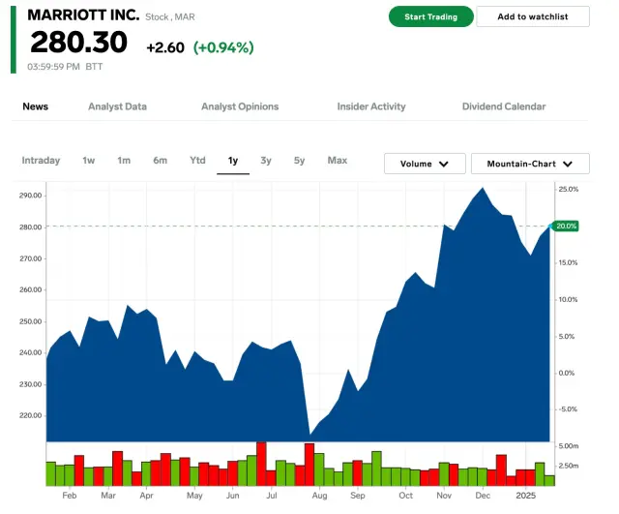The height and width of the screenshot is (514, 619).
Task: Select the Max time range
Action: pyautogui.click(x=338, y=161)
